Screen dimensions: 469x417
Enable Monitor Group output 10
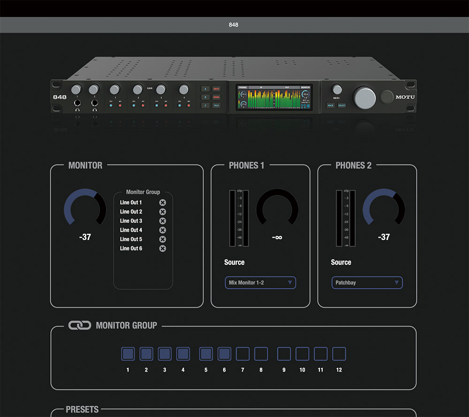303,354
